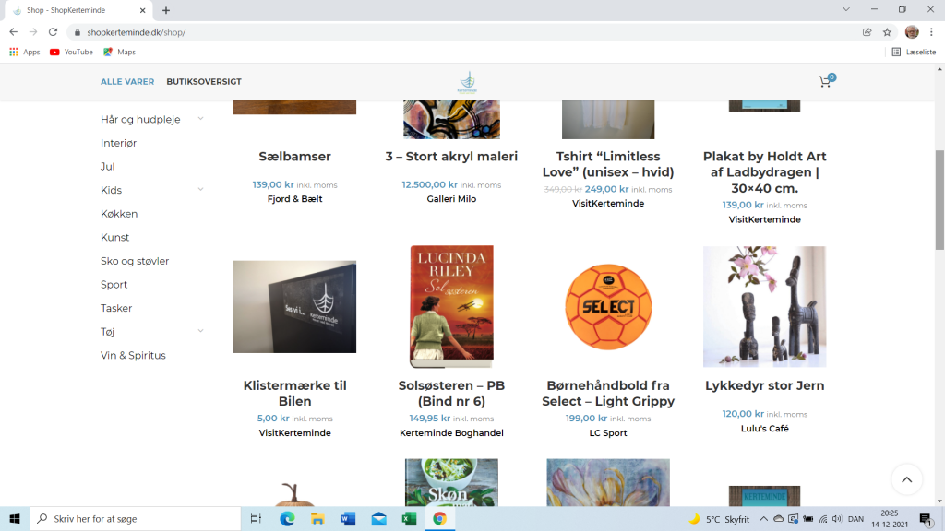
Task: Click Klistermærke til Bilen thumbnail
Action: (x=294, y=306)
